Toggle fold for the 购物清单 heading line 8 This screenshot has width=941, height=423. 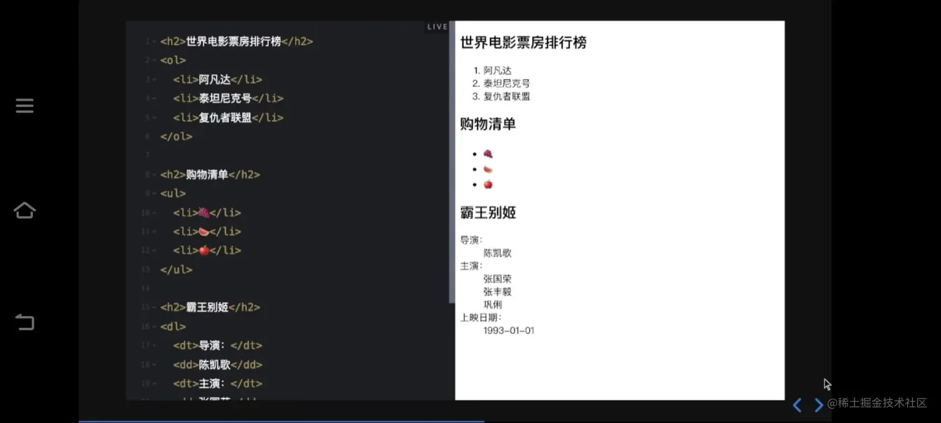153,174
